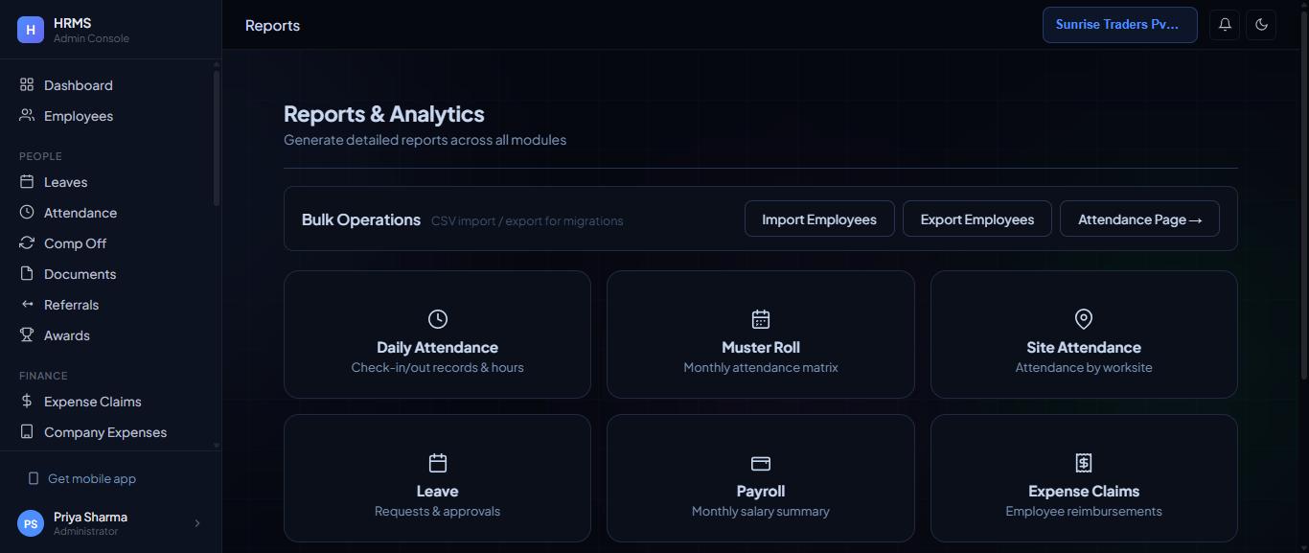Click 'Check-in/out records & hours' text
Viewport: 1309px width, 553px height.
click(437, 367)
